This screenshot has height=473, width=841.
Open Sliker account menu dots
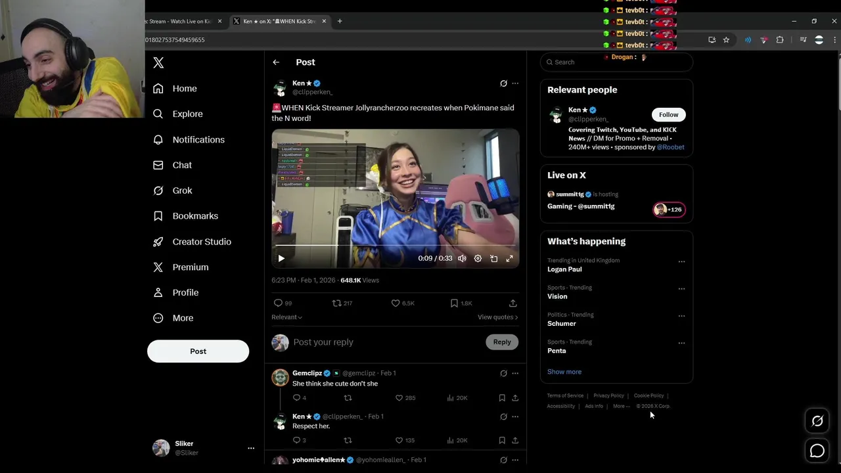coord(251,448)
